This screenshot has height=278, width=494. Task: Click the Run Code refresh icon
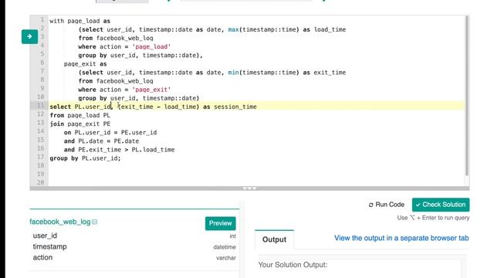pos(370,205)
